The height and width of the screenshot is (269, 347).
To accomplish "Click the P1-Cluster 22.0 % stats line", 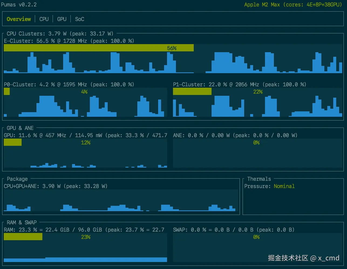I will [x=240, y=84].
